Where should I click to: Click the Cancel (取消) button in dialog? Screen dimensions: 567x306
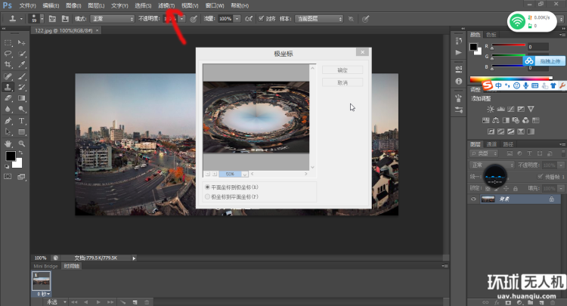click(342, 82)
